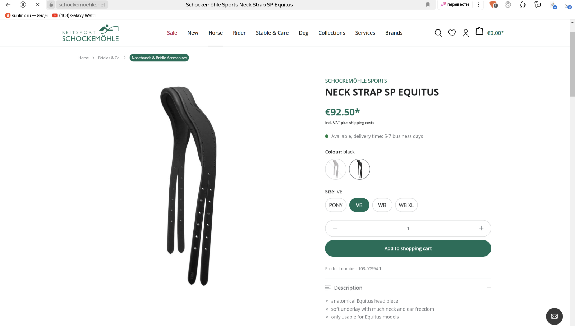
Task: Open the Collections menu
Action: point(331,33)
